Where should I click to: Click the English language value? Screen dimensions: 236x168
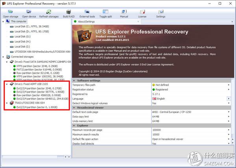(161, 99)
